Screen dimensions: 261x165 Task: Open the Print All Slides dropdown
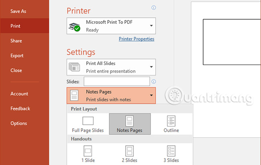pos(111,67)
